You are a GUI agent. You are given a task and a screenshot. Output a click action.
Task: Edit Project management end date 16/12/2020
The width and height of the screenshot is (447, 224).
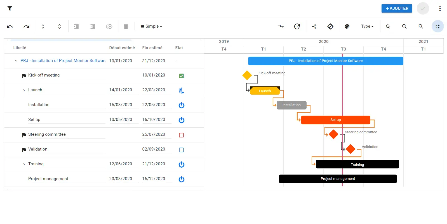click(x=157, y=179)
